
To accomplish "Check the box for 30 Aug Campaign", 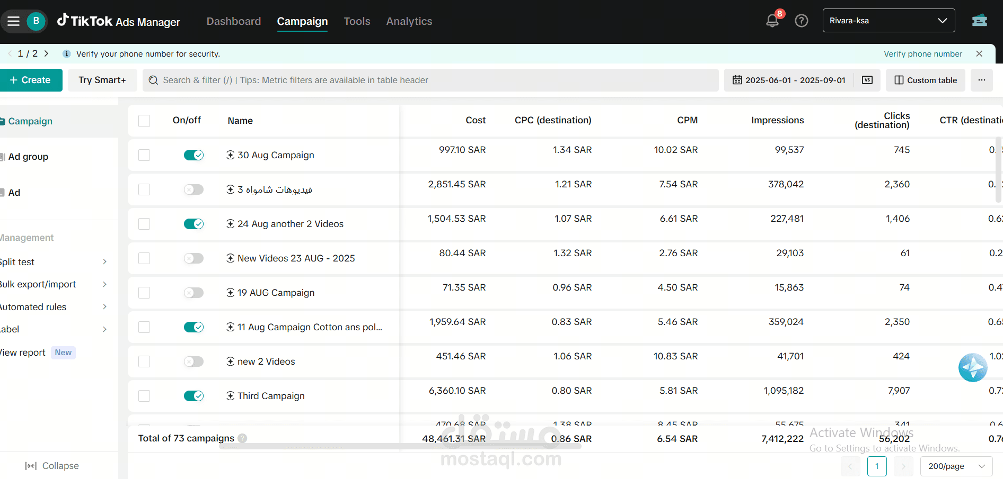I will pyautogui.click(x=144, y=155).
